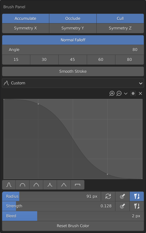Toggle Radius pen pressure icon
This screenshot has width=146, height=233.
point(122,196)
